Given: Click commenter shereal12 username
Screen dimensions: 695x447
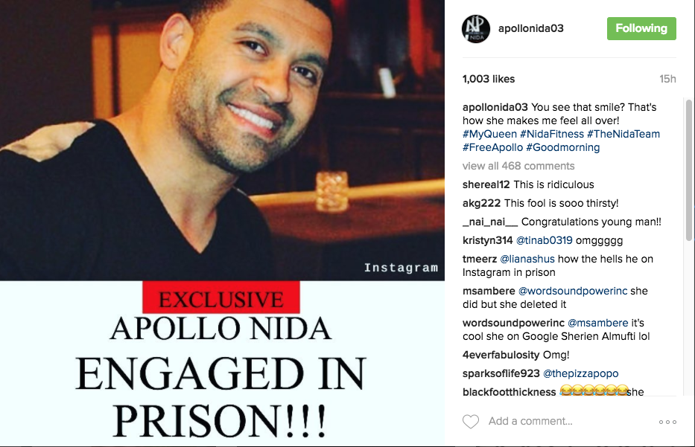Looking at the screenshot, I should click(486, 184).
